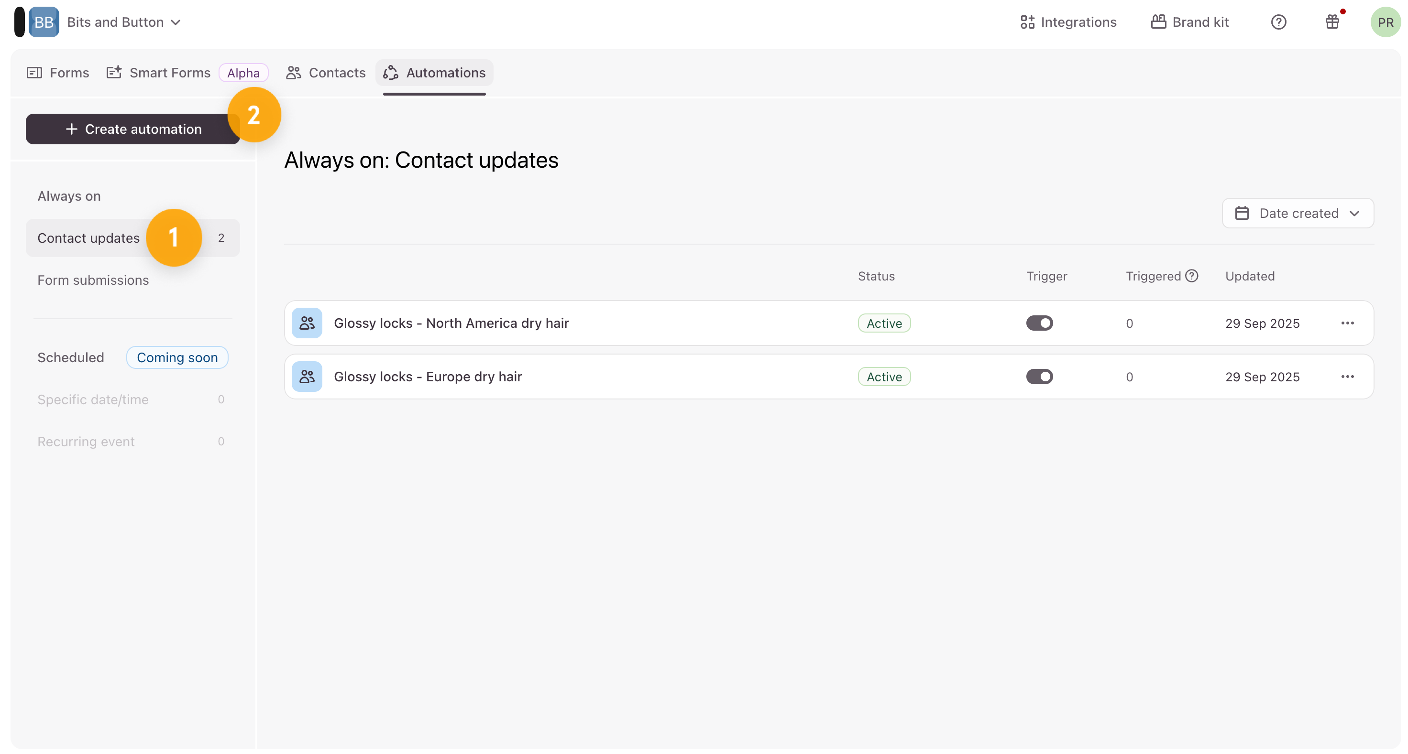Open the Forms tab
This screenshot has width=1408, height=754.
[58, 73]
